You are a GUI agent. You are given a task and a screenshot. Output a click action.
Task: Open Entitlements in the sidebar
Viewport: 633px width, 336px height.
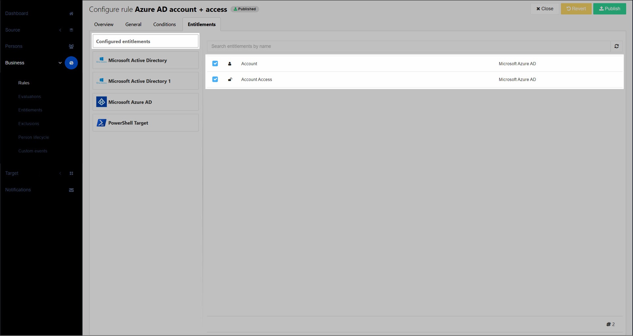pos(30,110)
